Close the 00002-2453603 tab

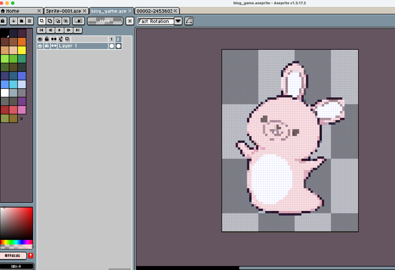pos(175,11)
